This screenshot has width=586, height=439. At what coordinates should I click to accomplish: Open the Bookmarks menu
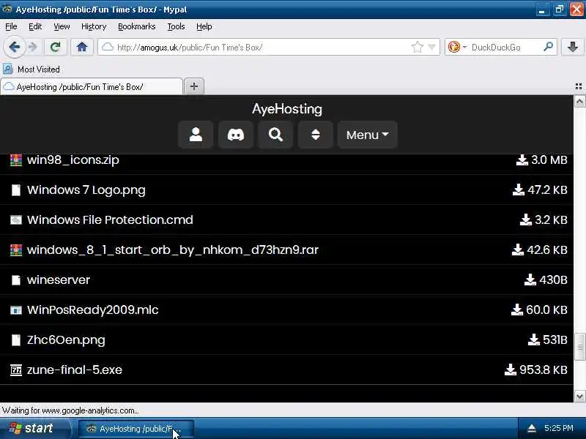pos(136,26)
